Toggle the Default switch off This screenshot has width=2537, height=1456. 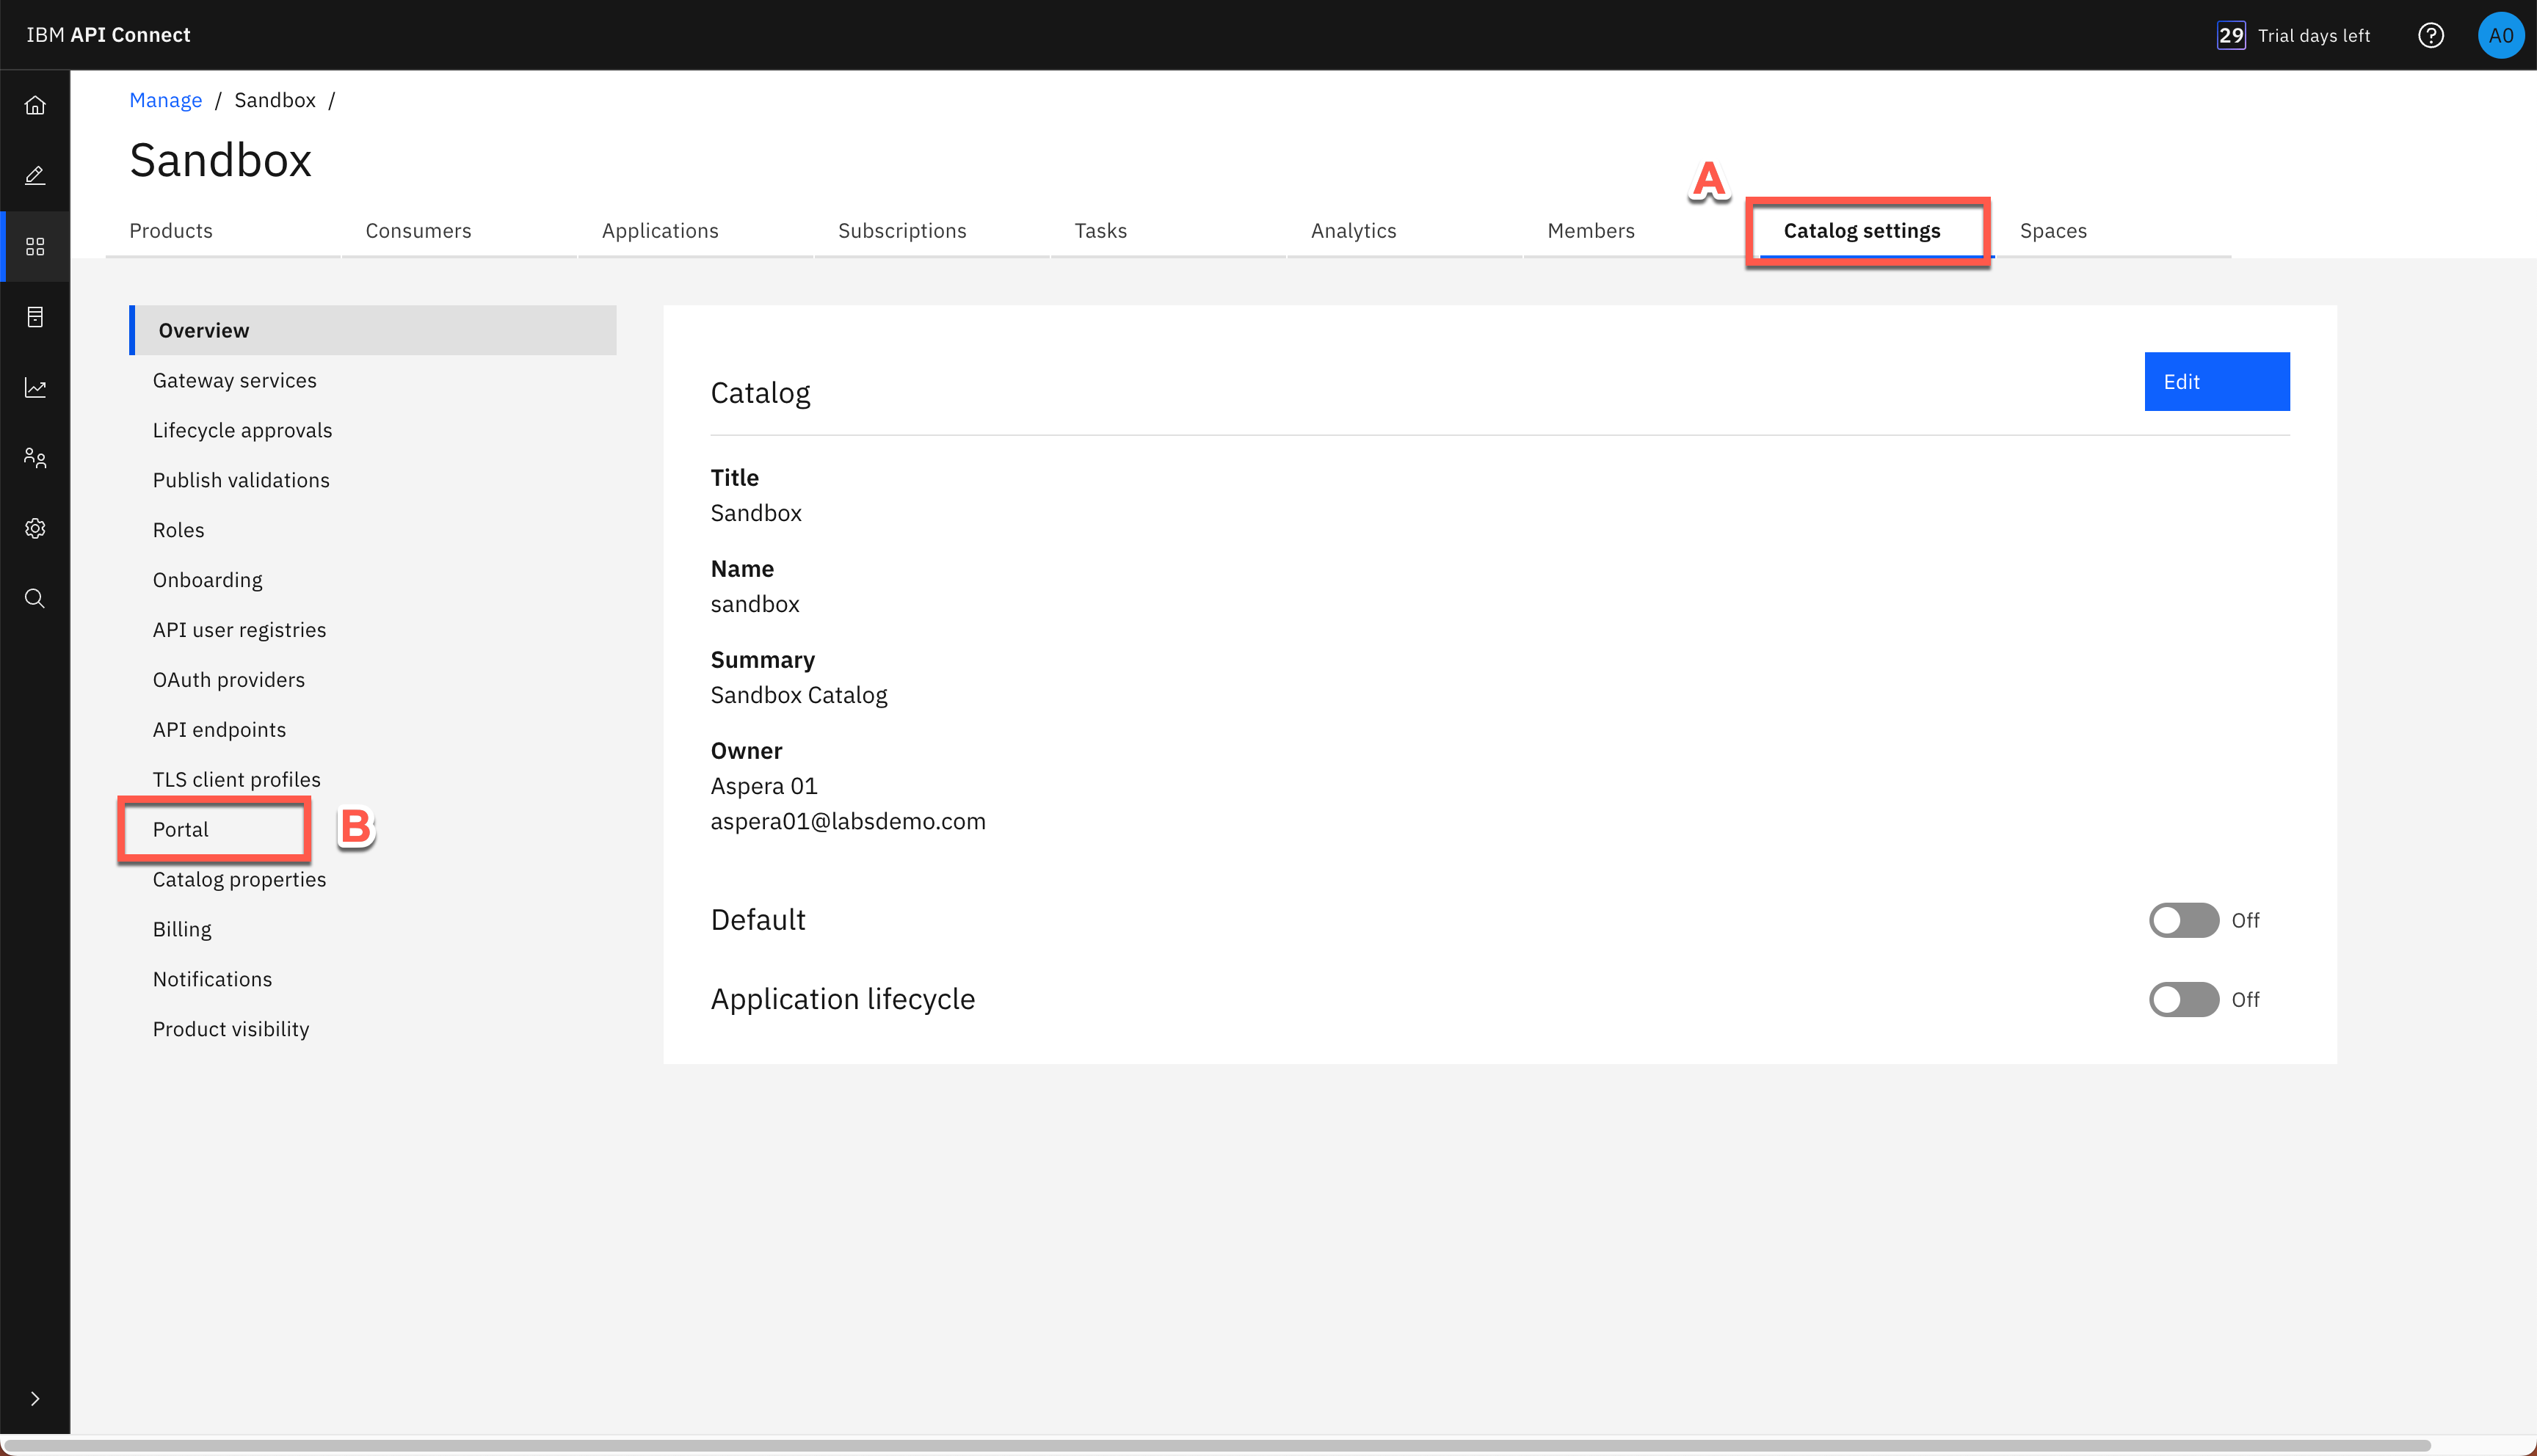point(2184,920)
